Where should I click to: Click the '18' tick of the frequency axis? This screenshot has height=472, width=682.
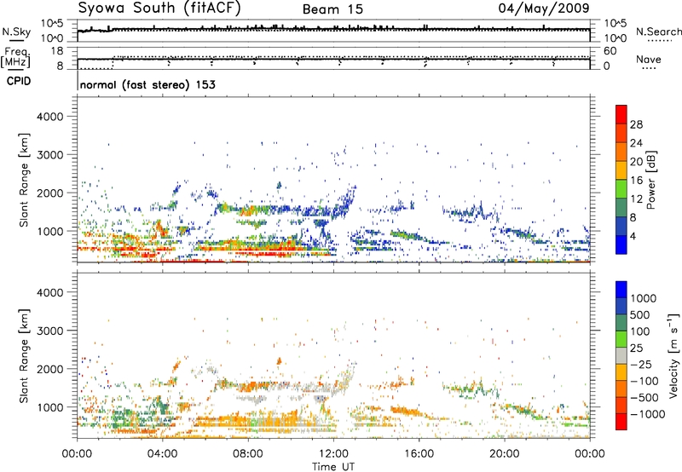pyautogui.click(x=56, y=51)
